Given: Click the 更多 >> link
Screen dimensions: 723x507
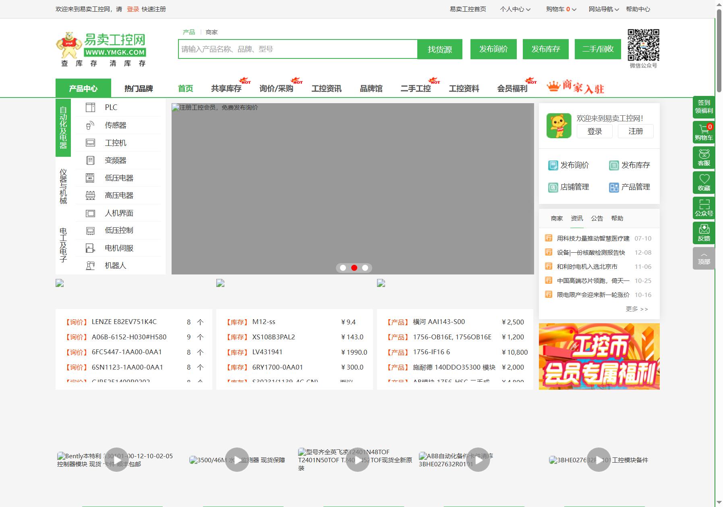Looking at the screenshot, I should click(637, 309).
